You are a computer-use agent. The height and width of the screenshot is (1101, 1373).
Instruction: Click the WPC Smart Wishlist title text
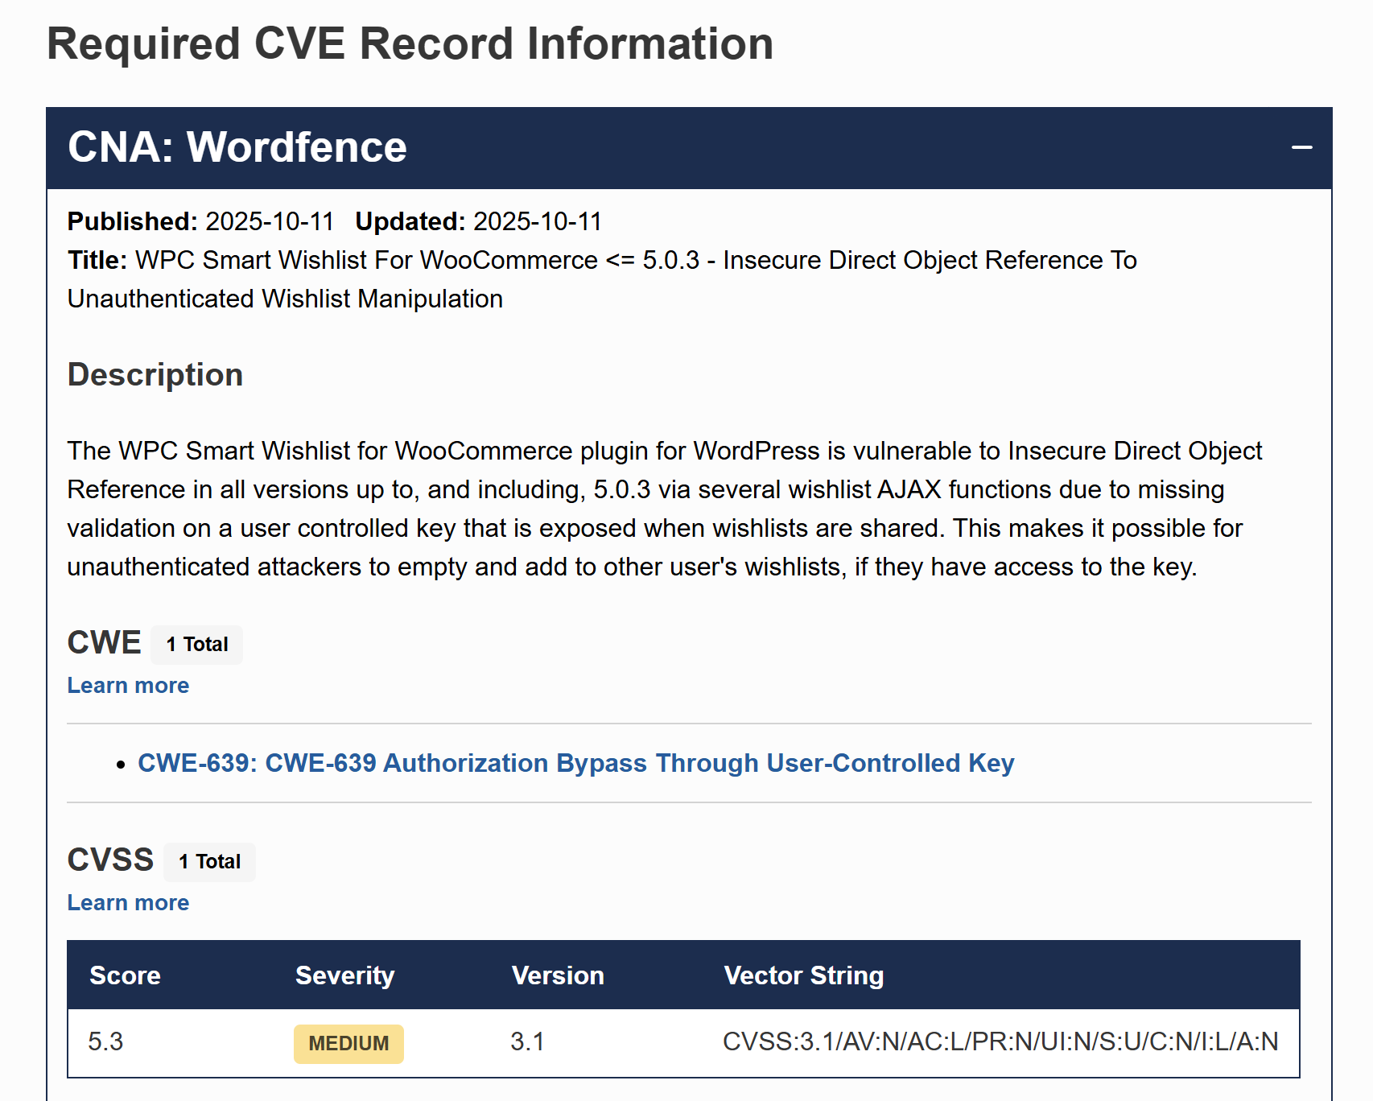coord(636,261)
